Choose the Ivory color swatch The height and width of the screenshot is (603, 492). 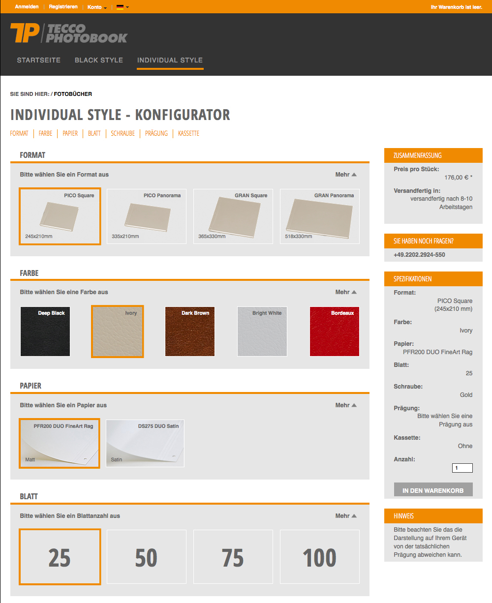click(x=118, y=332)
